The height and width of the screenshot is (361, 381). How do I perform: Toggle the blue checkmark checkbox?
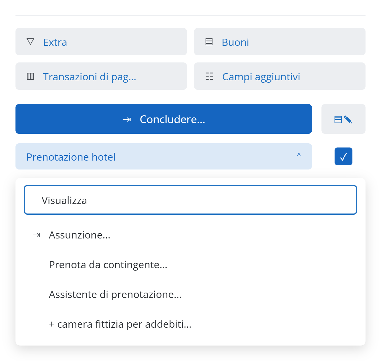[x=343, y=156]
